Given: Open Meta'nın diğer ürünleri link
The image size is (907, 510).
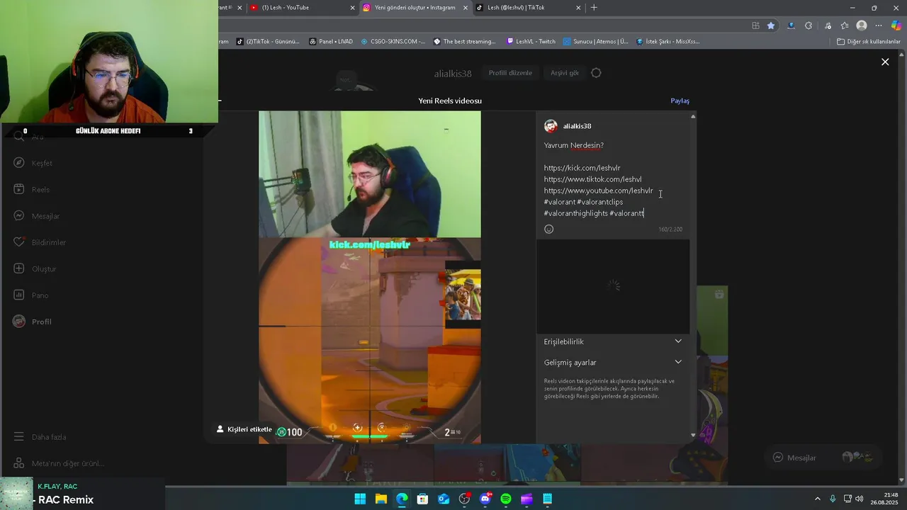Looking at the screenshot, I should (x=59, y=463).
